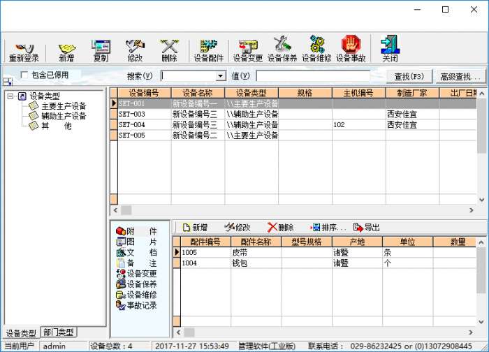Click the 复制 copy toolbar icon
The image size is (489, 352).
pyautogui.click(x=101, y=49)
